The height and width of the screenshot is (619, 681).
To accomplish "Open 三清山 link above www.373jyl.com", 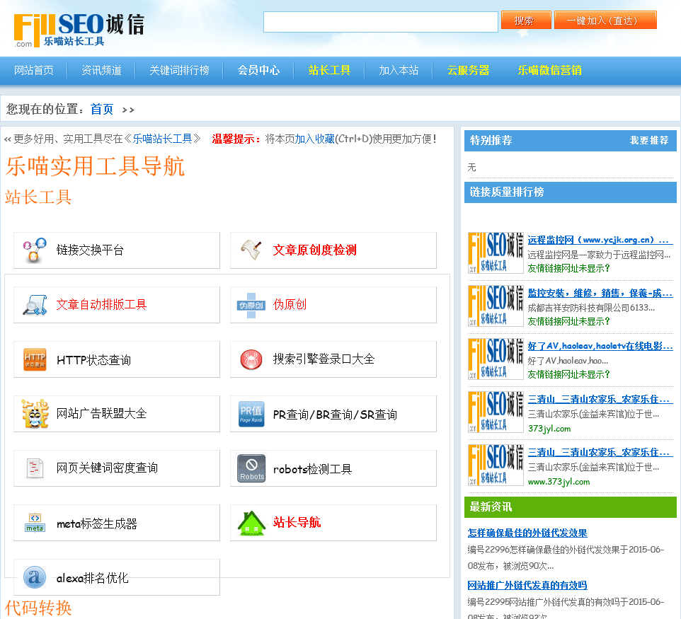I will 600,452.
